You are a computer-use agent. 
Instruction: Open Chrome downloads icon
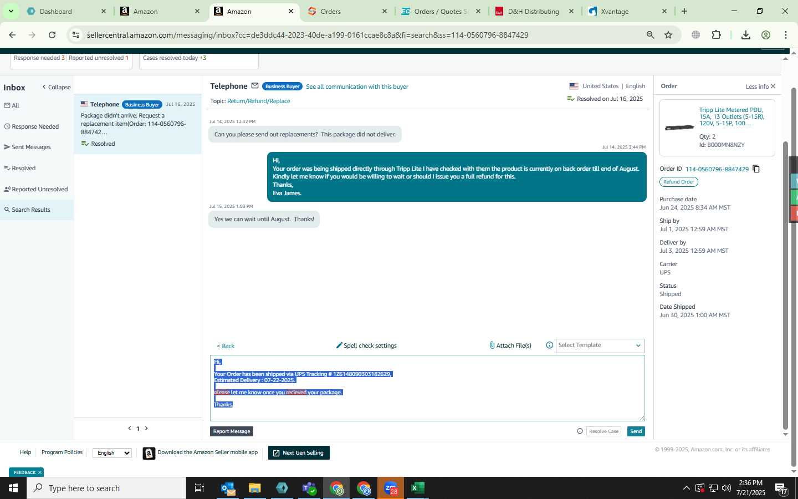(x=746, y=35)
